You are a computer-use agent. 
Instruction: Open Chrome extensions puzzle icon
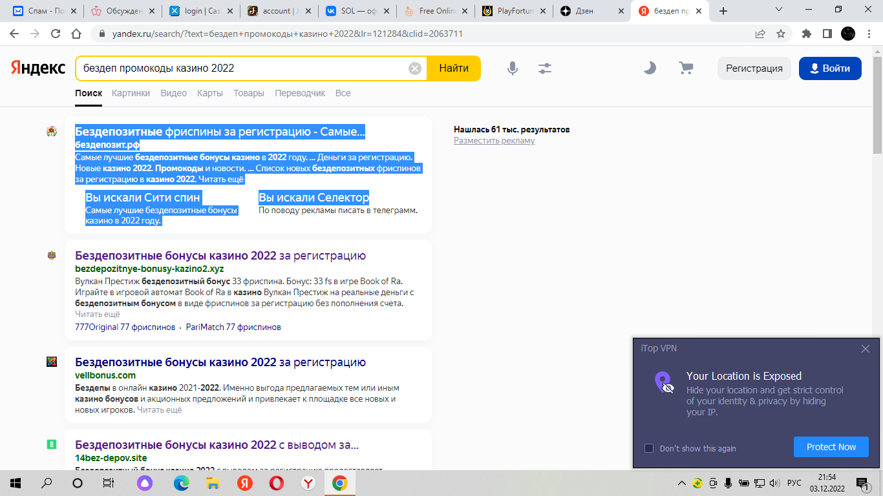[x=806, y=34]
